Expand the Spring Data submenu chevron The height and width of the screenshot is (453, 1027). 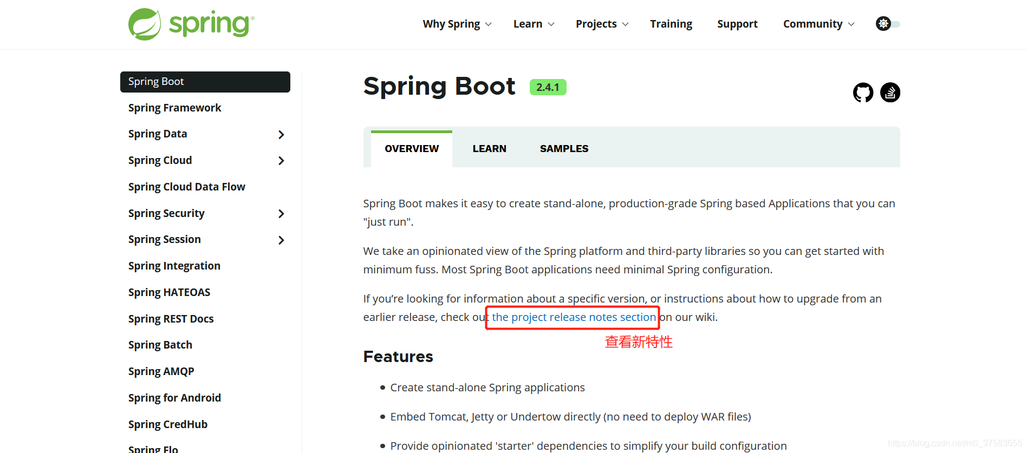point(281,134)
